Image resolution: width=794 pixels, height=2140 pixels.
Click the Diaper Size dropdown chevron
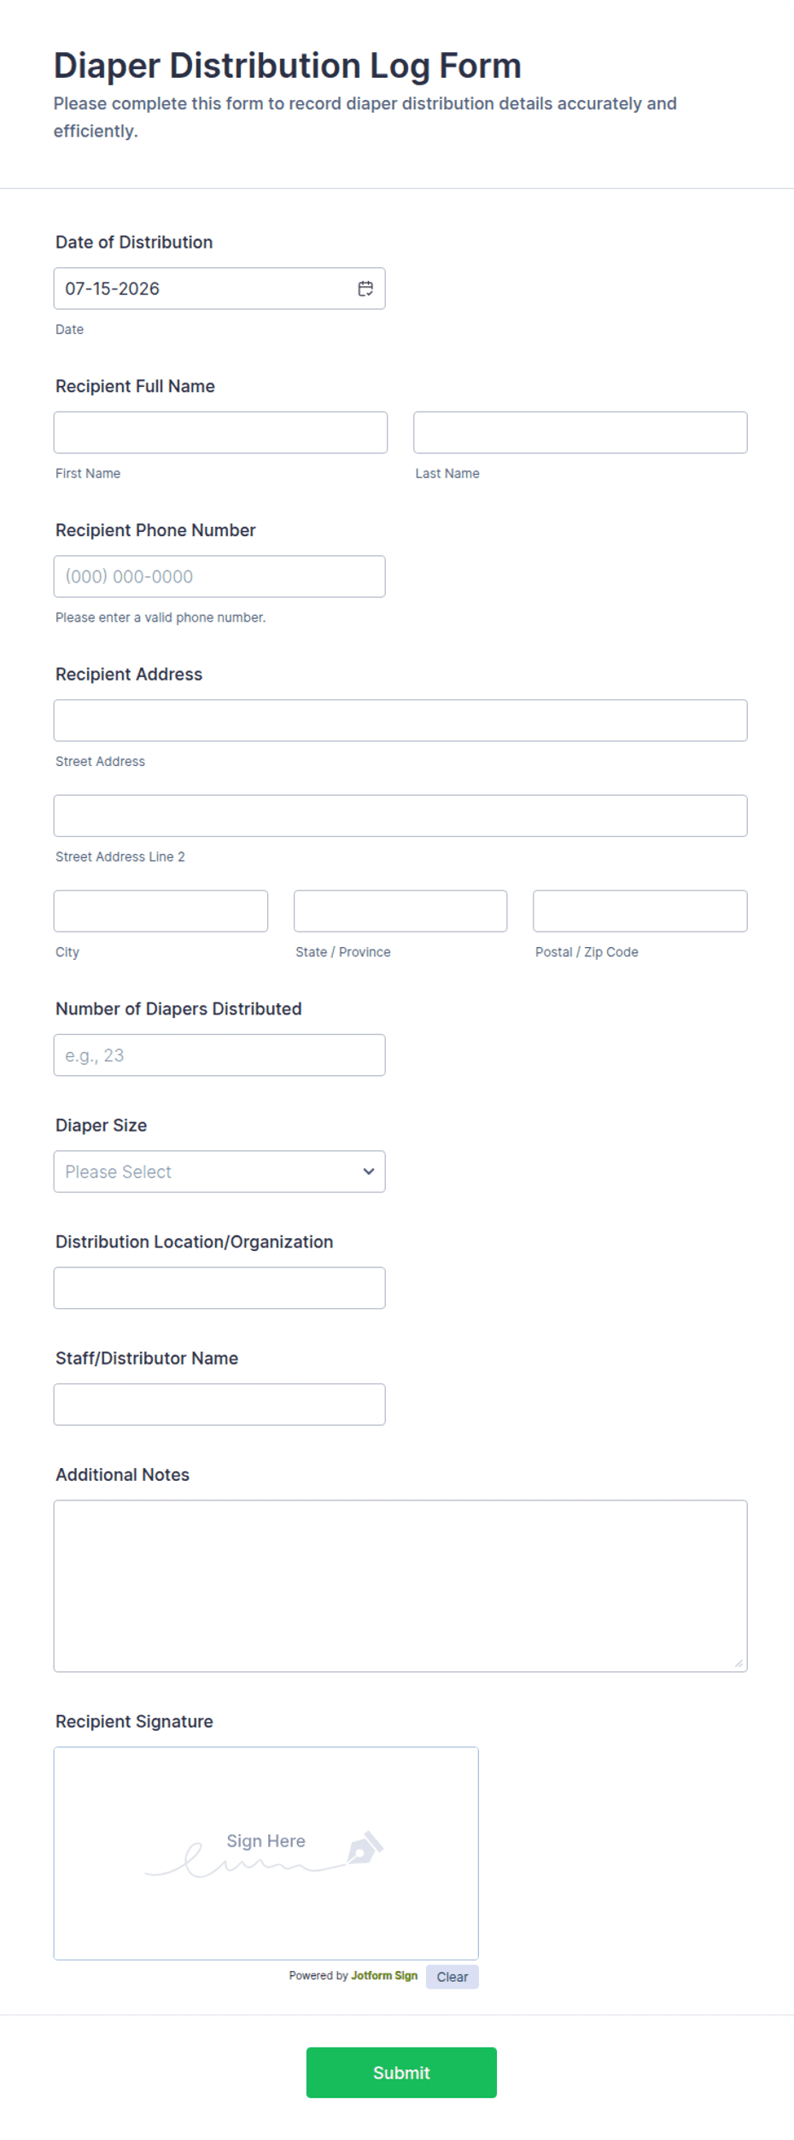[368, 1172]
